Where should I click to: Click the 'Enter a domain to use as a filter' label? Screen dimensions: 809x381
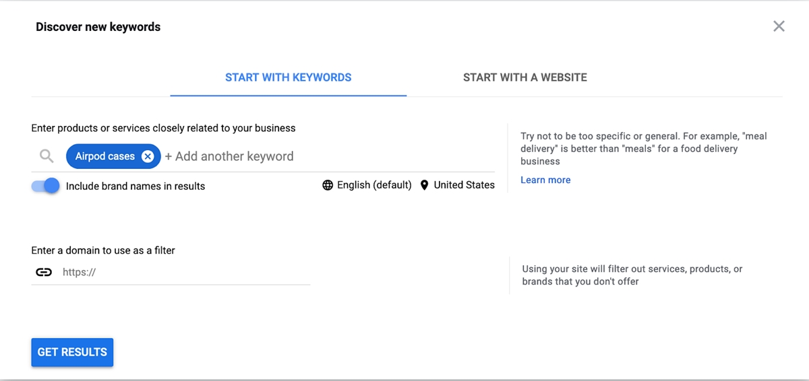click(x=103, y=250)
